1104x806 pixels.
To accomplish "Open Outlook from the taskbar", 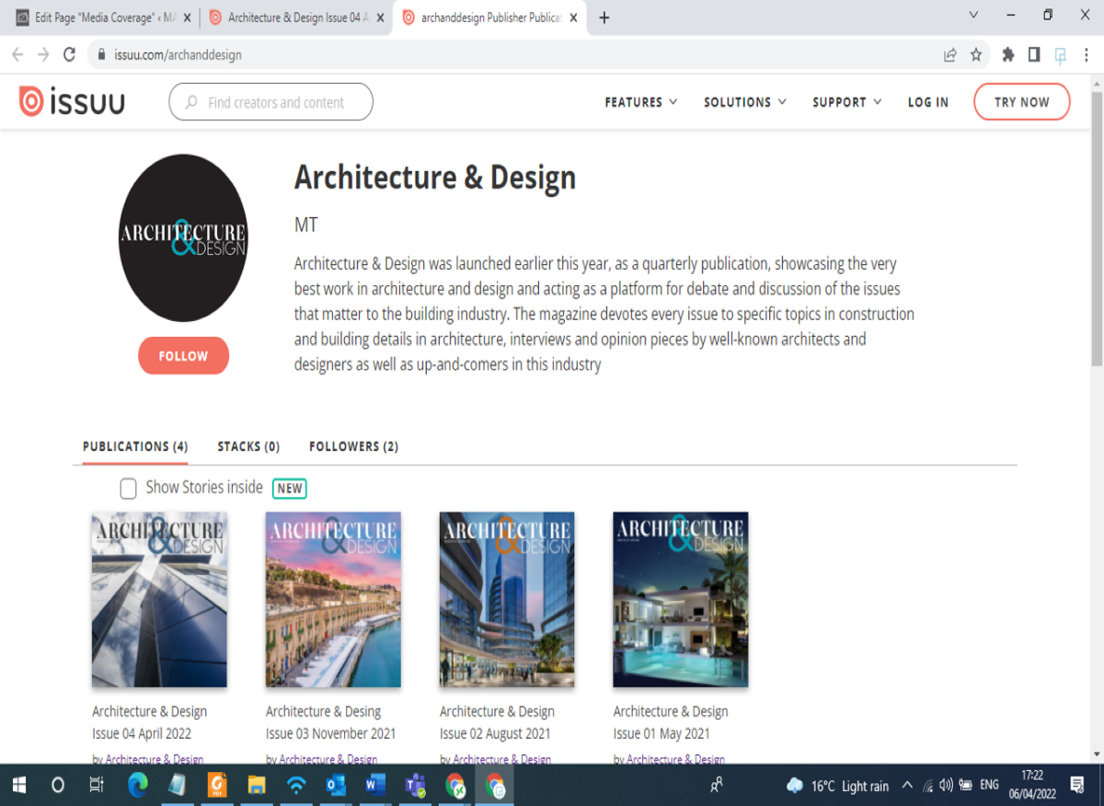I will tap(336, 785).
